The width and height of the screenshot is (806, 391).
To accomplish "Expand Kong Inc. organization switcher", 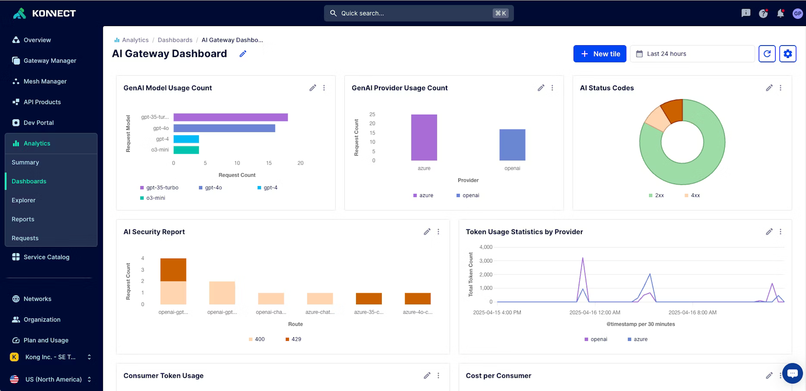I will 50,357.
